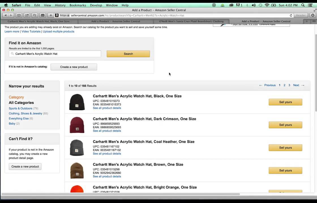Click Sell yours for Dark Crimson hat
Image resolution: width=317 pixels, height=203 pixels.
[285, 125]
